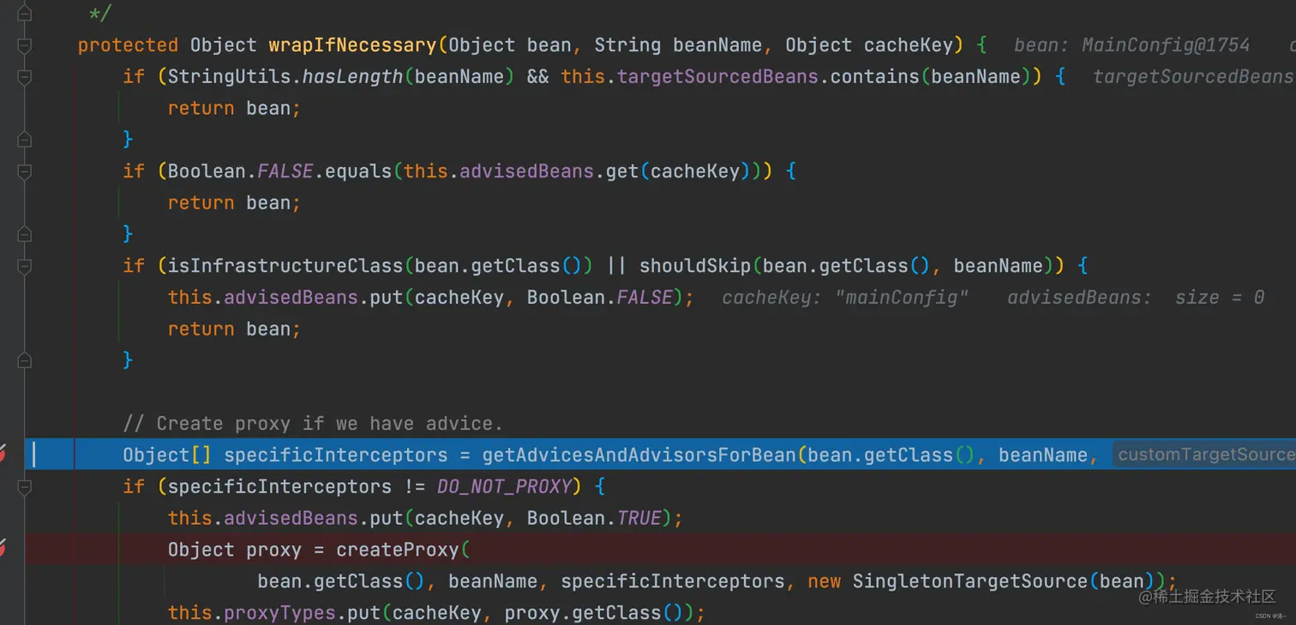Click the 'Object bean' parameter
The width and height of the screenshot is (1296, 625).
510,45
